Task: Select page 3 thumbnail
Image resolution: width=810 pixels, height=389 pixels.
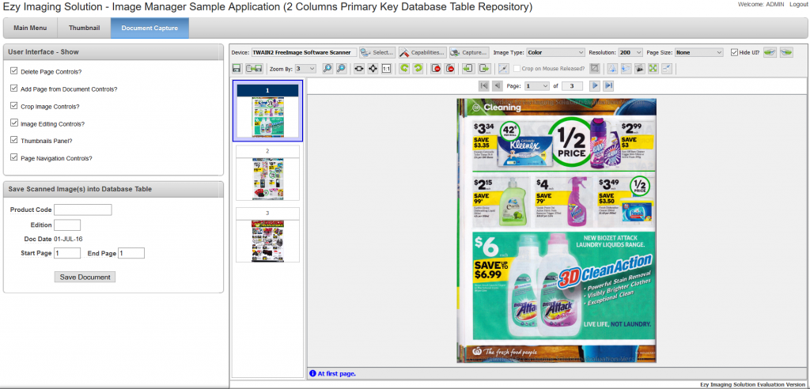Action: tap(267, 235)
